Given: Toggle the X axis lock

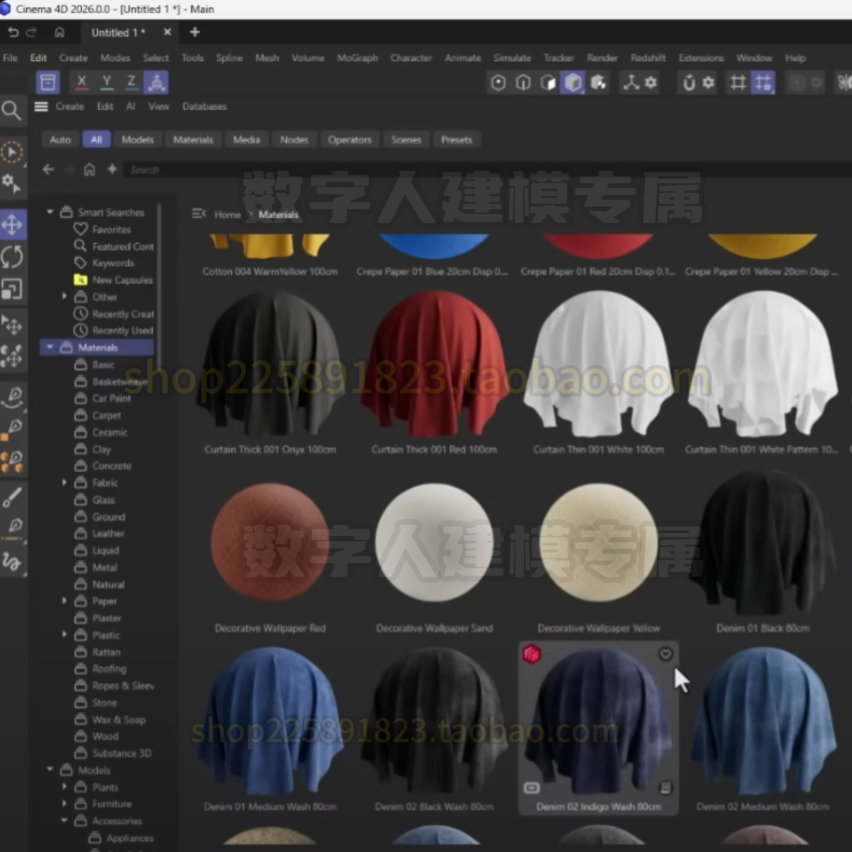Looking at the screenshot, I should click(82, 82).
